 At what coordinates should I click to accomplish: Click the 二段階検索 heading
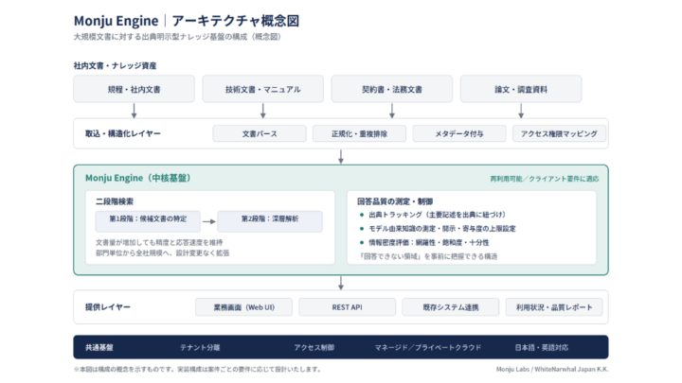click(x=115, y=201)
